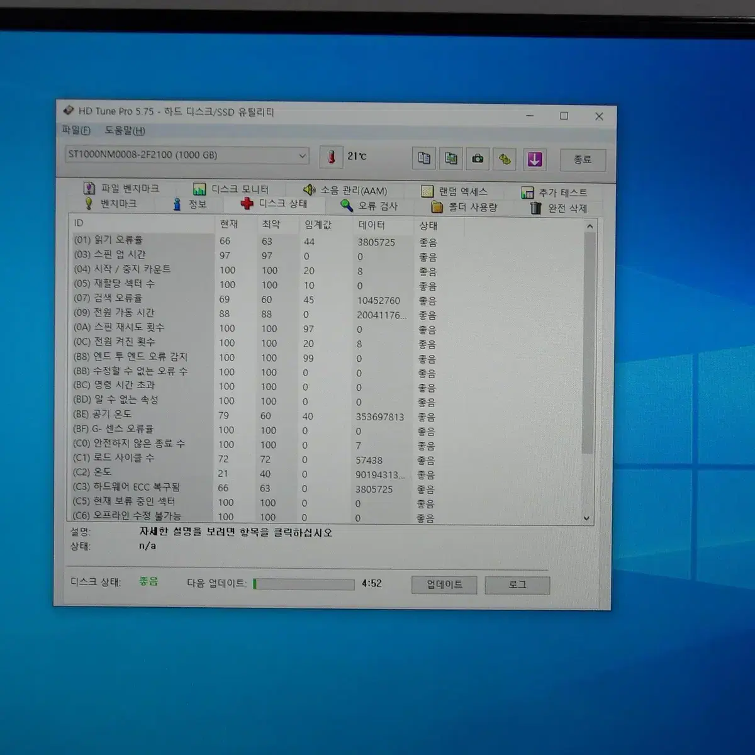Screen dimensions: 755x755
Task: Click the 데이터 column header
Action: (371, 225)
